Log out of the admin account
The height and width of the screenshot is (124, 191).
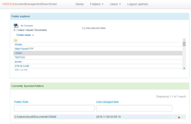(138, 4)
